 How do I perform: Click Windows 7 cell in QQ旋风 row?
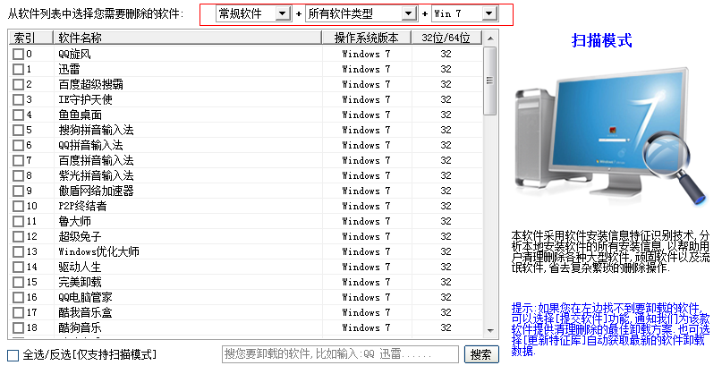366,55
